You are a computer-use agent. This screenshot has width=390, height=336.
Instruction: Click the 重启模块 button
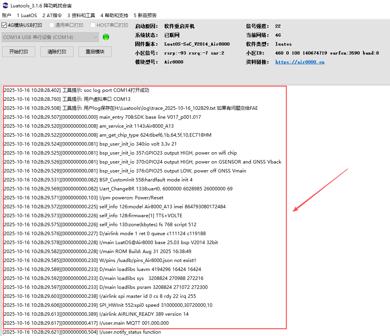tap(95, 52)
